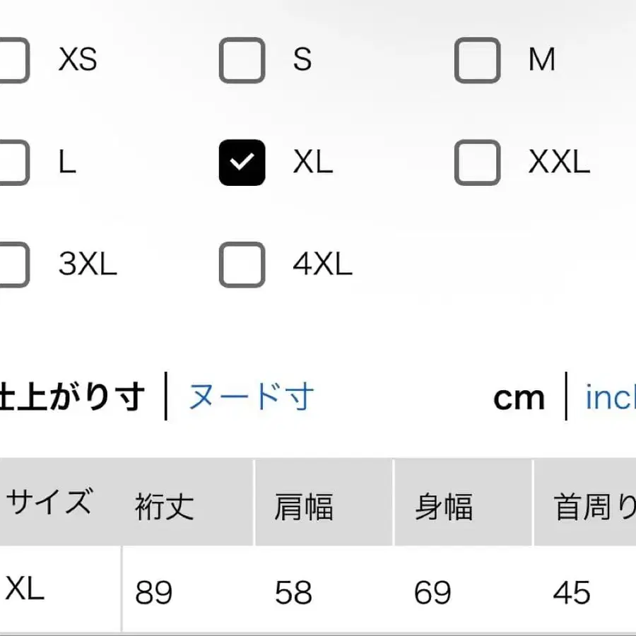Viewport: 636px width, 636px height.
Task: Select the 仕上がり寸 tab
Action: coord(74,397)
